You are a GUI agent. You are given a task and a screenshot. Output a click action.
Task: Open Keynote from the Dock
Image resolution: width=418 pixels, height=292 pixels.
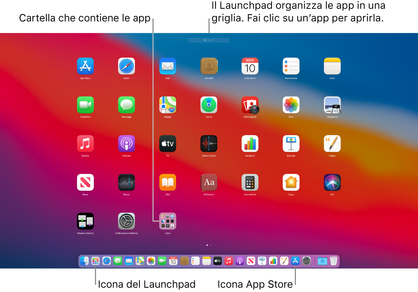pos(262,261)
